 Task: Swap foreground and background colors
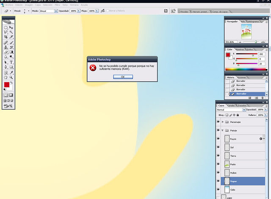point(11,83)
